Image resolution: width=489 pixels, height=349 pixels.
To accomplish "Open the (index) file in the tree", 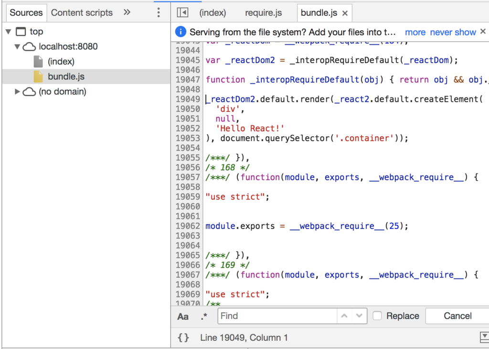I will tap(61, 62).
